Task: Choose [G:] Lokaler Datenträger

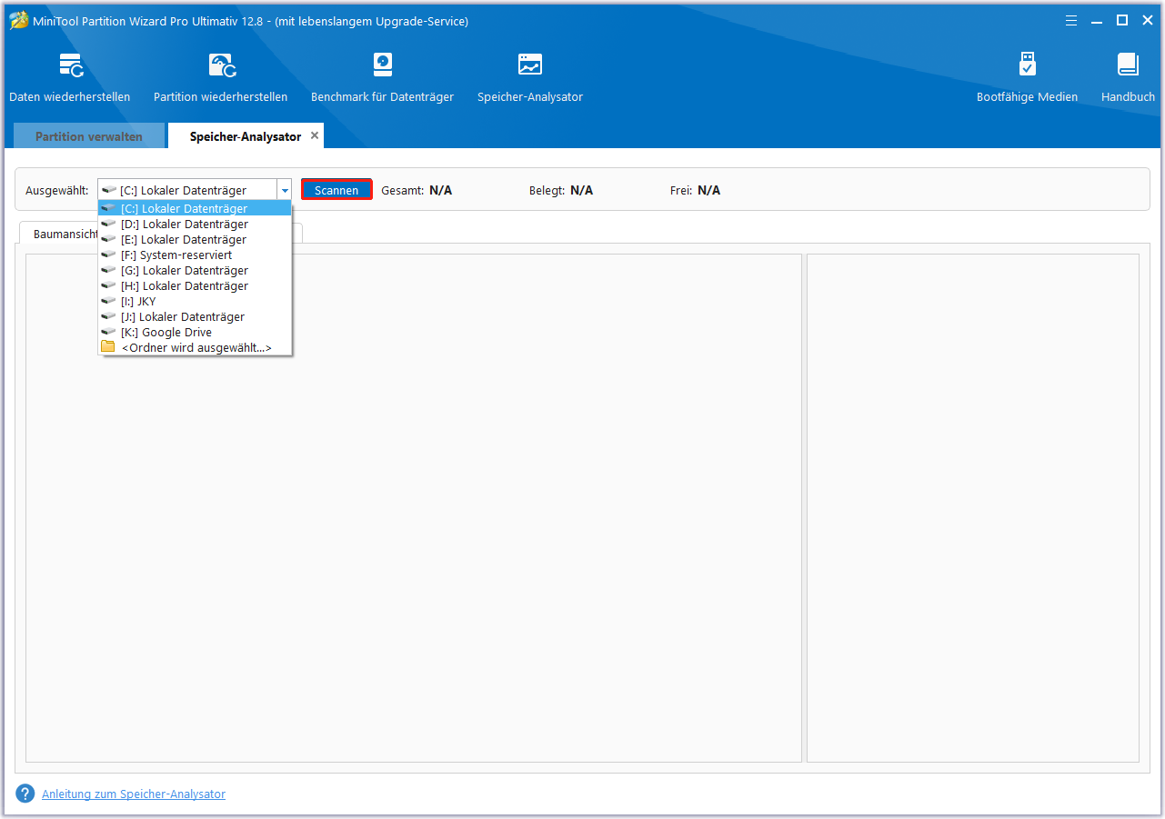Action: pyautogui.click(x=195, y=270)
